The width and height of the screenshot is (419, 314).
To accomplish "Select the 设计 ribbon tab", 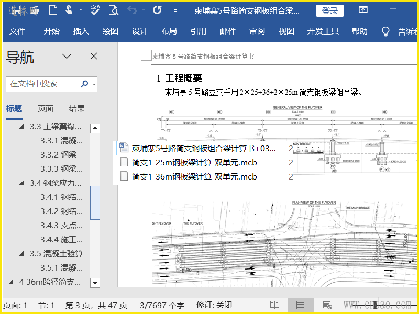I will click(x=139, y=31).
